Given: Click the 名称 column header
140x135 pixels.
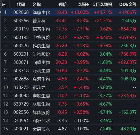Looking at the screenshot, I should pos(37,4).
